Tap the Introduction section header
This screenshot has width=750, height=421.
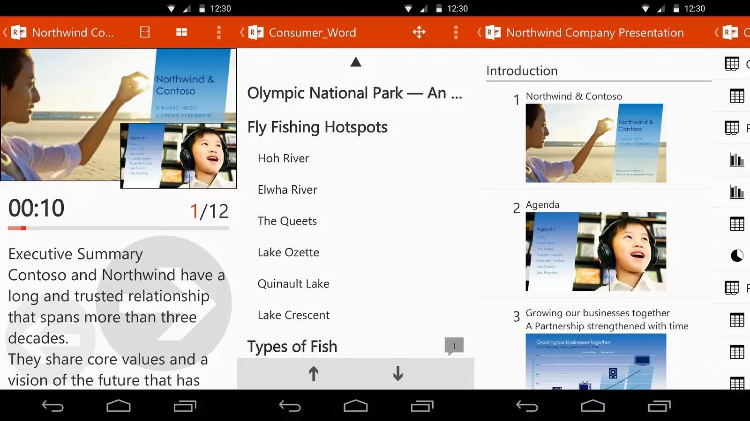pos(522,71)
